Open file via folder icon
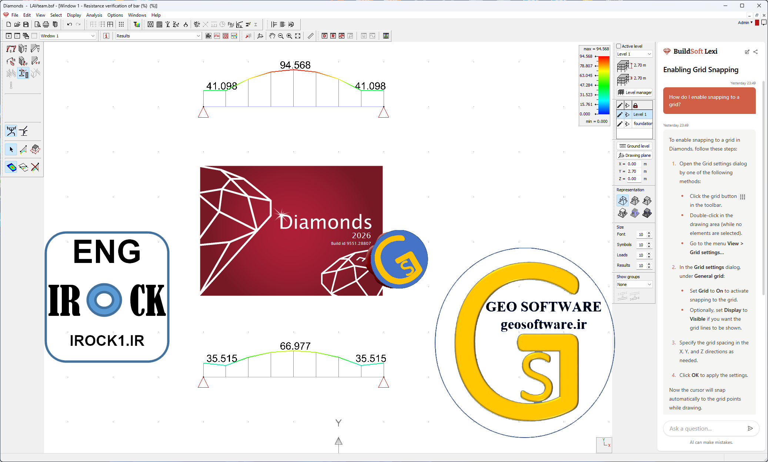This screenshot has width=768, height=462. 17,24
